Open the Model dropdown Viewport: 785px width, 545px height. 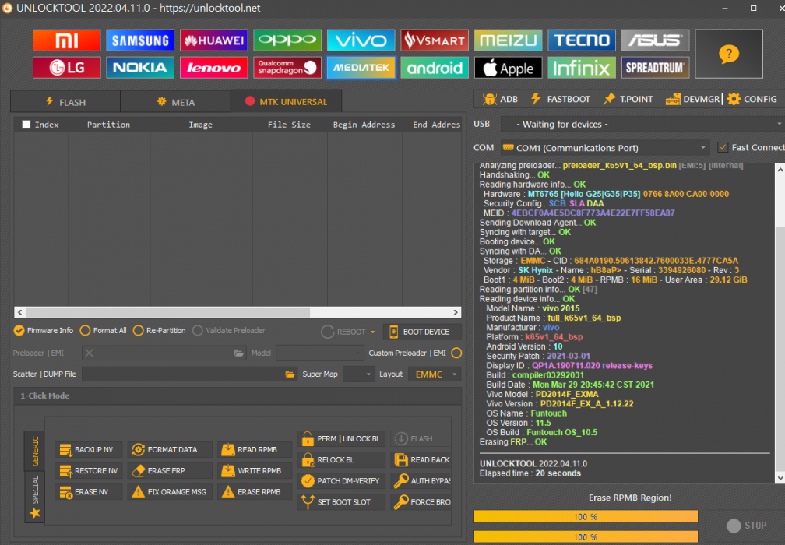coord(319,353)
